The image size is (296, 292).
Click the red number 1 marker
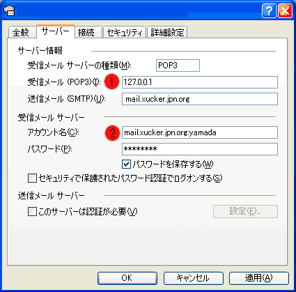click(111, 82)
